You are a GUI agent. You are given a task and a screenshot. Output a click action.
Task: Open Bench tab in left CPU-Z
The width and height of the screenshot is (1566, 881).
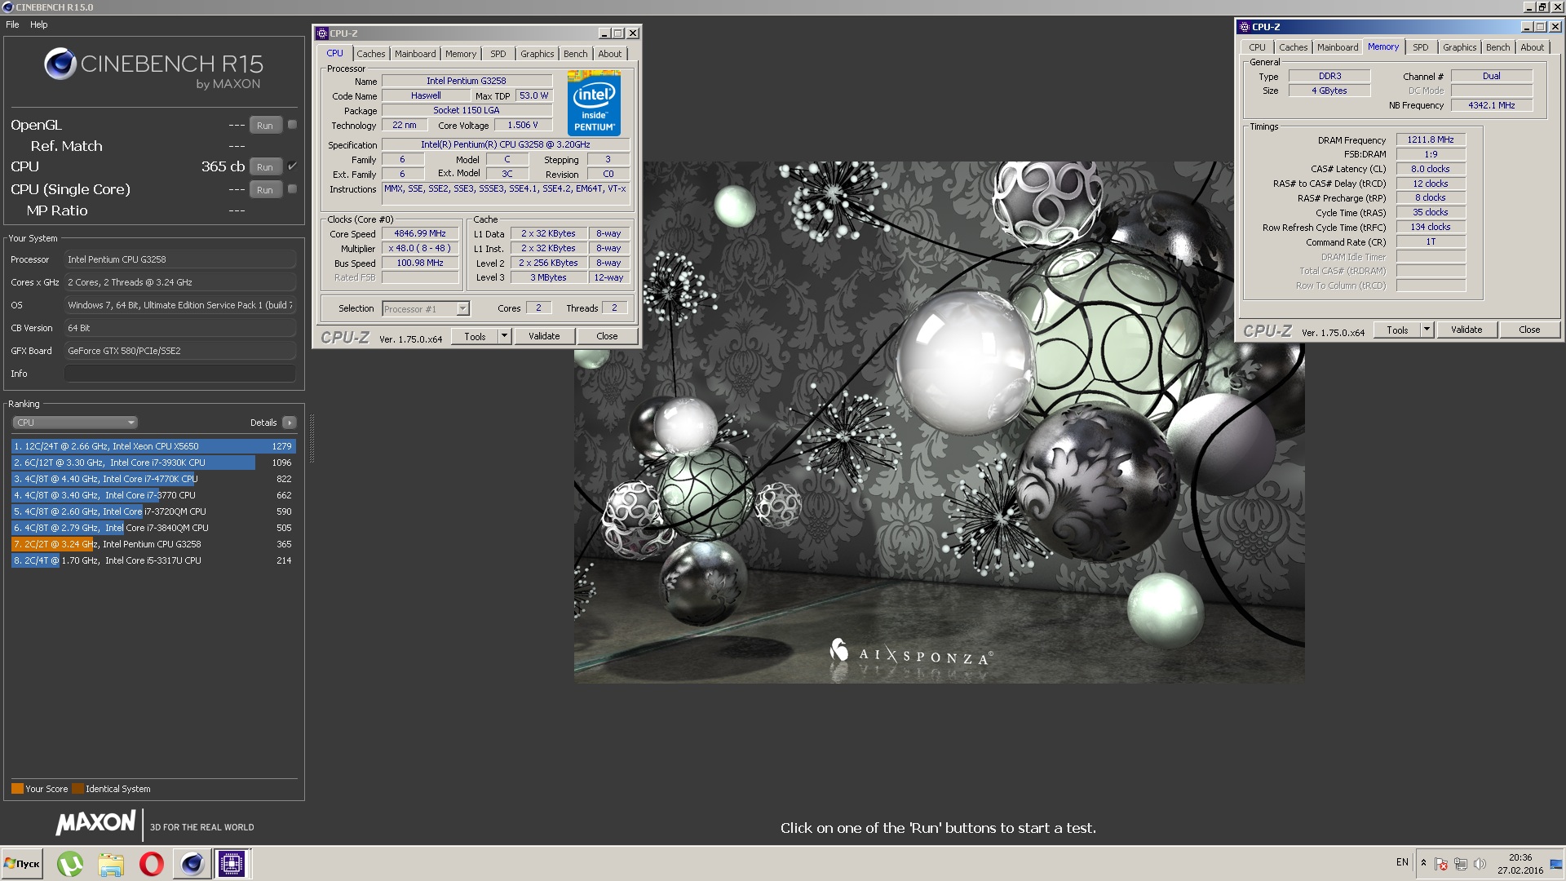coord(575,54)
